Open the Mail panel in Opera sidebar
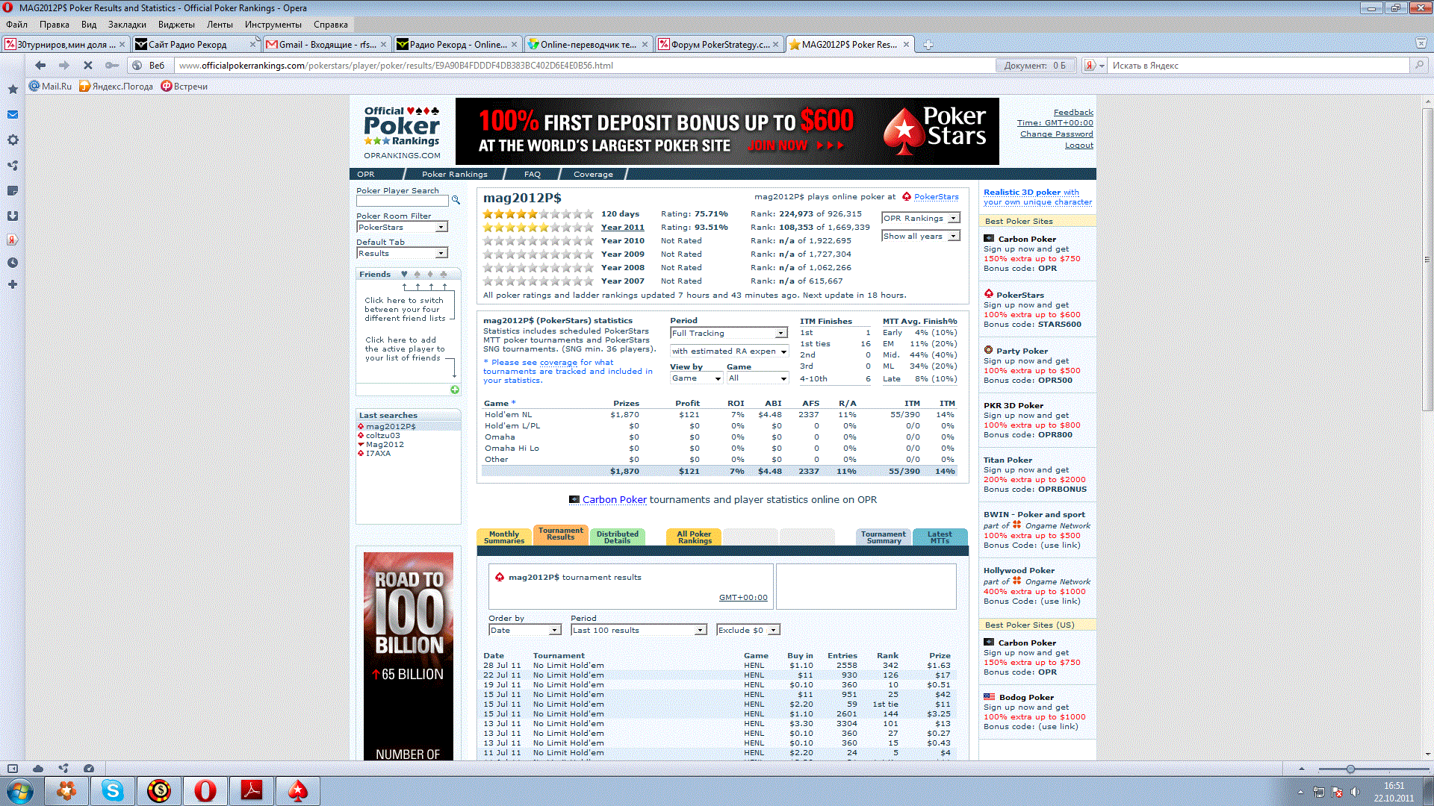The width and height of the screenshot is (1434, 806). pyautogui.click(x=13, y=115)
